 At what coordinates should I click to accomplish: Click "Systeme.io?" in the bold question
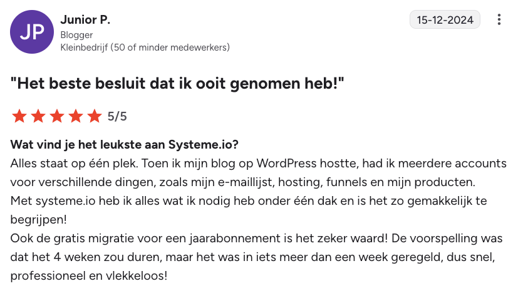203,145
